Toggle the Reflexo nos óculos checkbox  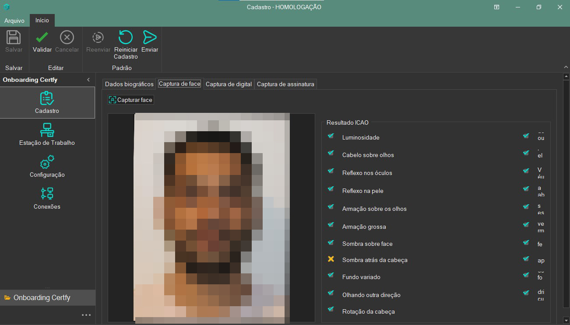331,172
